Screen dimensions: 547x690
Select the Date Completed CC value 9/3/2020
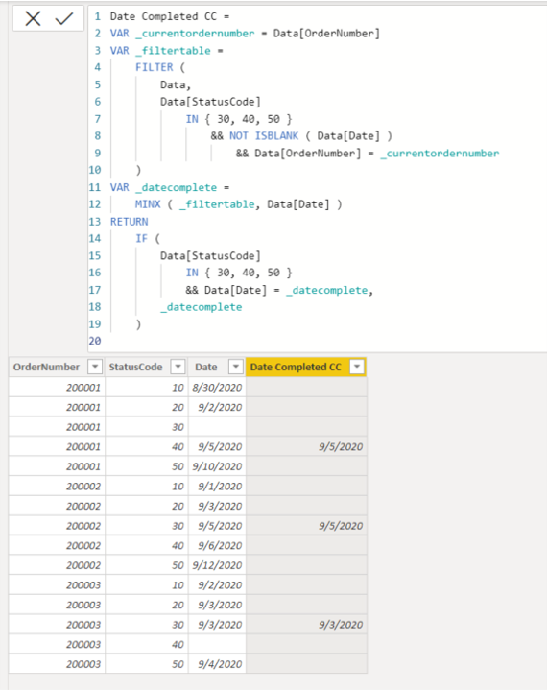point(306,625)
